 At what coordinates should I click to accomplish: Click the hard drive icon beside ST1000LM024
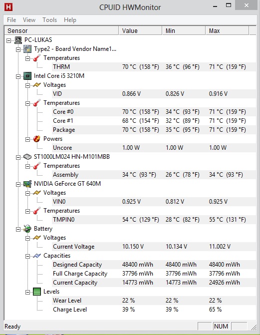click(27, 157)
